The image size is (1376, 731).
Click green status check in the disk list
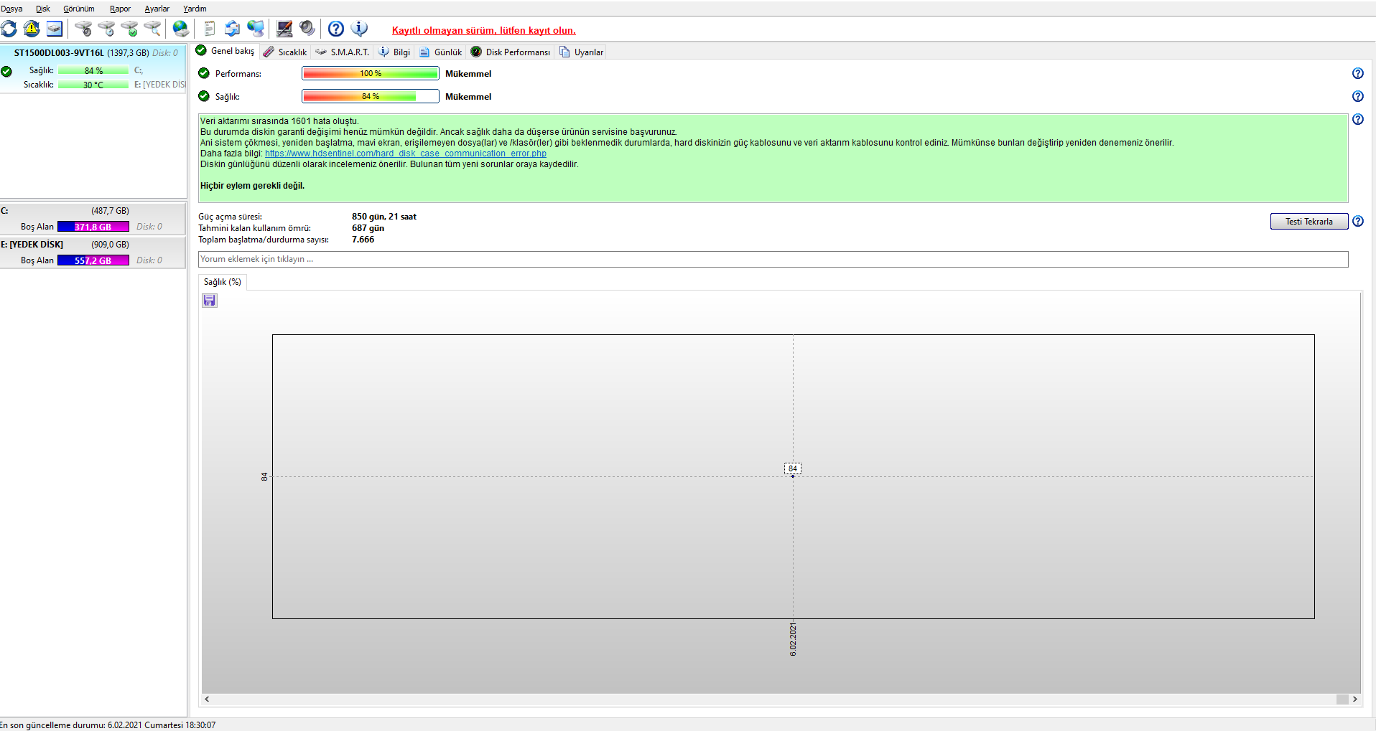(x=6, y=72)
